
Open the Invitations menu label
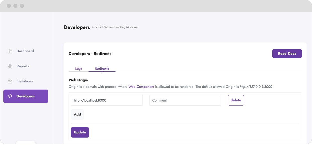pos(25,81)
